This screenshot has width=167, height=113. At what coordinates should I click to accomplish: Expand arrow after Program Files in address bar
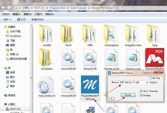coord(68,8)
